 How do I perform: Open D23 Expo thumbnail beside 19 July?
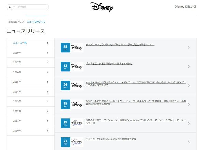77,123
